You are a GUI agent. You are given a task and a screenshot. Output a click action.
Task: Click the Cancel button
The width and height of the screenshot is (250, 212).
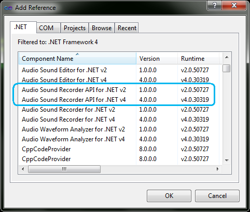pyautogui.click(x=217, y=196)
